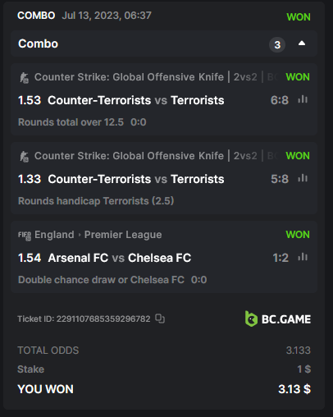The image size is (333, 417).
Task: Open the 1.53 Counter-Terrorists vs Terrorists match
Action: click(x=136, y=100)
